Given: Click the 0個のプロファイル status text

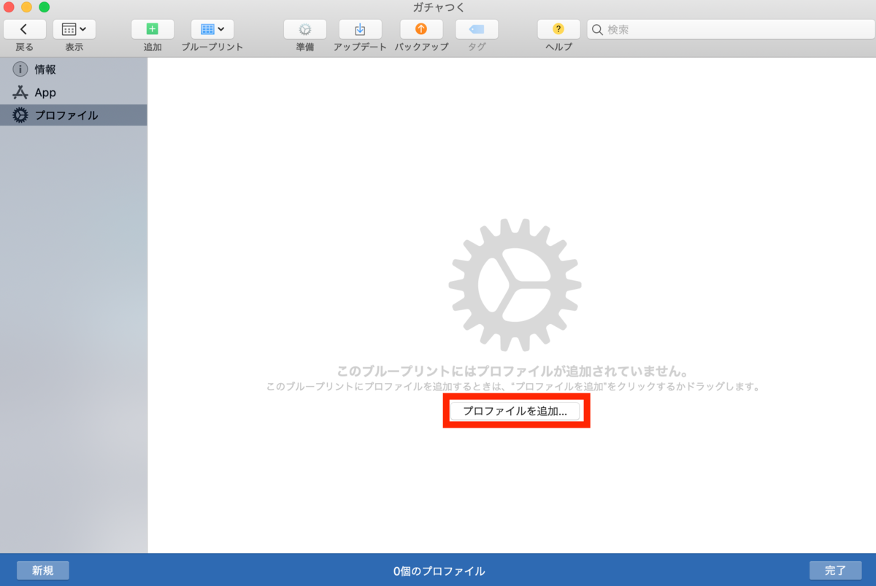Looking at the screenshot, I should [x=439, y=571].
